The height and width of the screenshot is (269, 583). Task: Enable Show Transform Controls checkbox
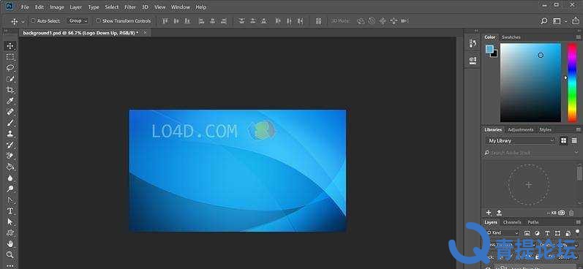point(98,20)
